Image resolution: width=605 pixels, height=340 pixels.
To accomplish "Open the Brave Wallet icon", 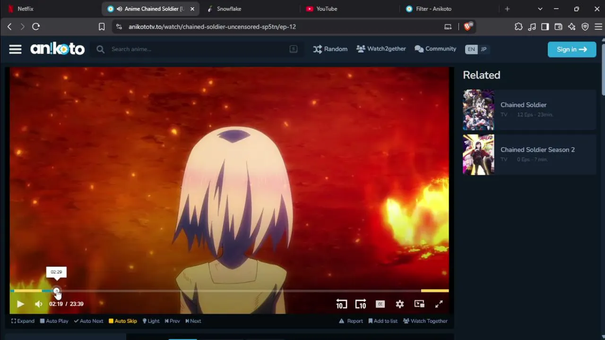I will point(558,27).
